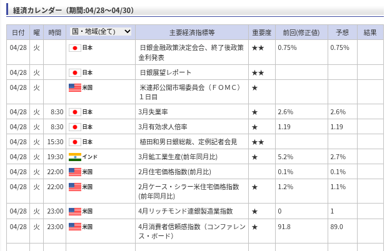Click the two-star rating for 日銀展望レポート
Screen dimensions: 387x251
pos(258,72)
